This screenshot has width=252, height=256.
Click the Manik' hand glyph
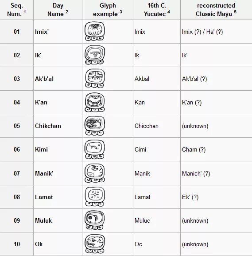(x=95, y=173)
